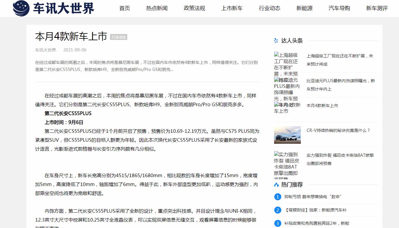Open 行业动态 in the top navigation

click(x=270, y=8)
